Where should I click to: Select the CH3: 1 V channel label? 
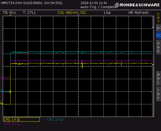tap(12, 124)
